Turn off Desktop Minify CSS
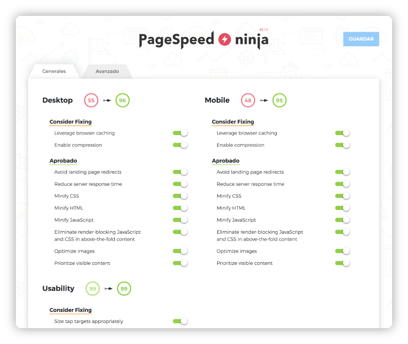The image size is (408, 344). [180, 196]
